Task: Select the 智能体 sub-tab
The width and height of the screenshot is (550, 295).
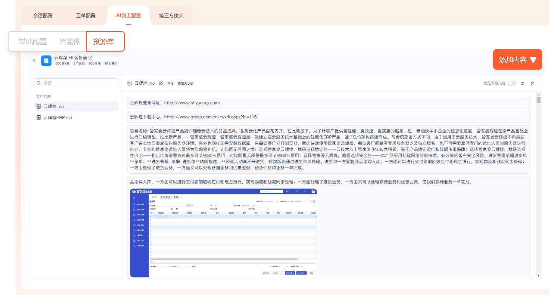Action: tap(70, 42)
